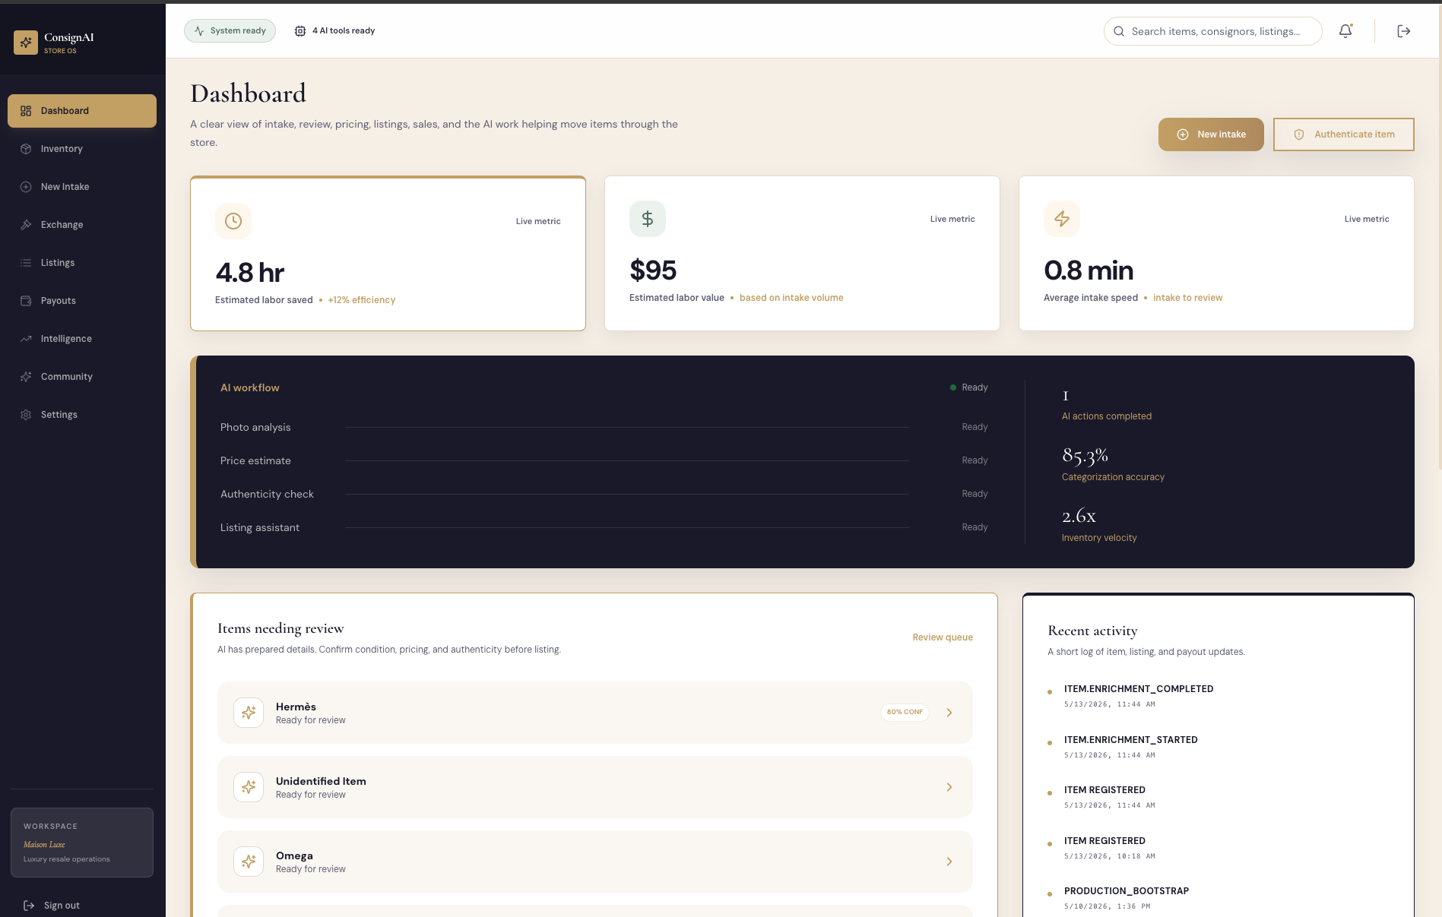
Task: Click the magnifier icon in the search box
Action: (x=1119, y=31)
